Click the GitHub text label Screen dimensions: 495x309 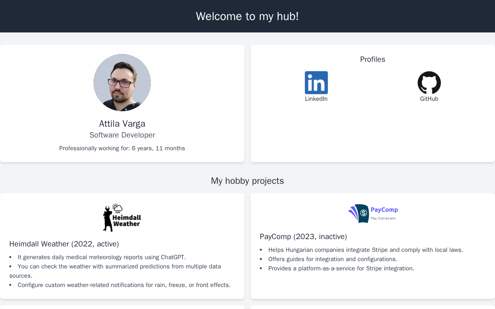[x=429, y=99]
